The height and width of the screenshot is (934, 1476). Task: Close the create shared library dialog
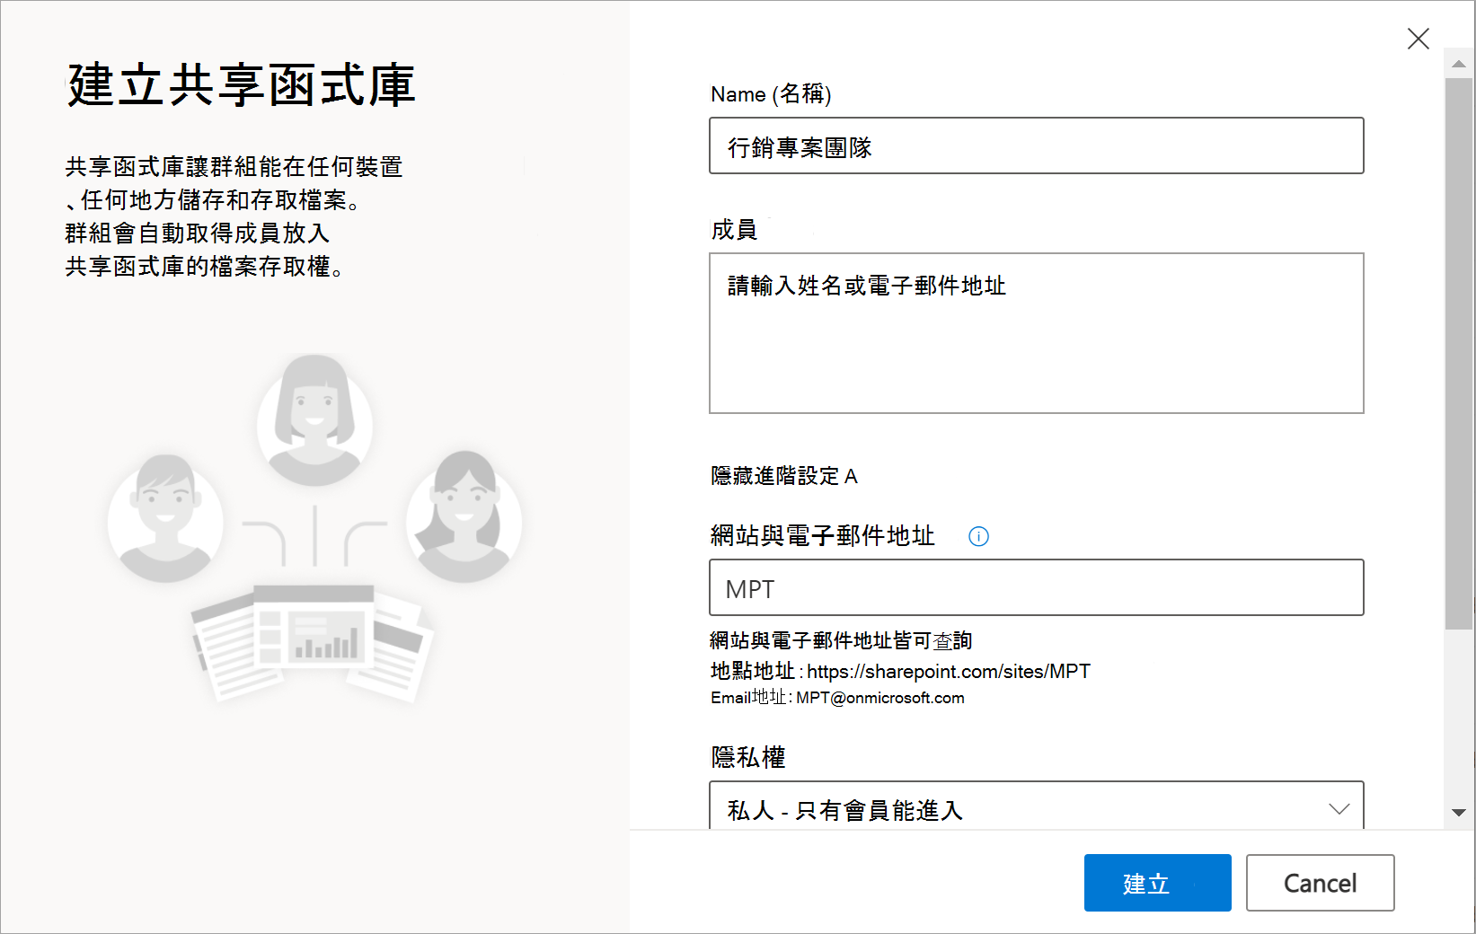pos(1418,39)
